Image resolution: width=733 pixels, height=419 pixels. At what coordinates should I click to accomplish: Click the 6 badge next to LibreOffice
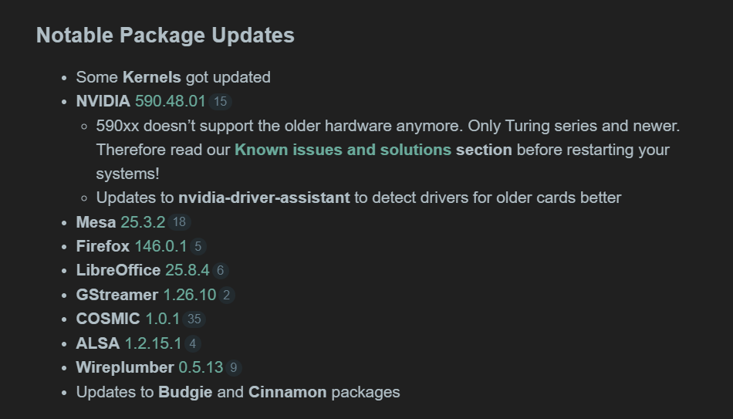(221, 272)
